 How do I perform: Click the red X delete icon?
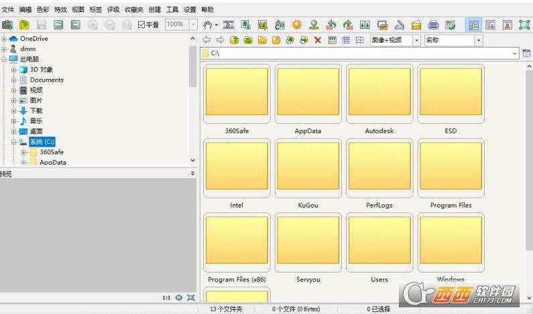[x=318, y=40]
